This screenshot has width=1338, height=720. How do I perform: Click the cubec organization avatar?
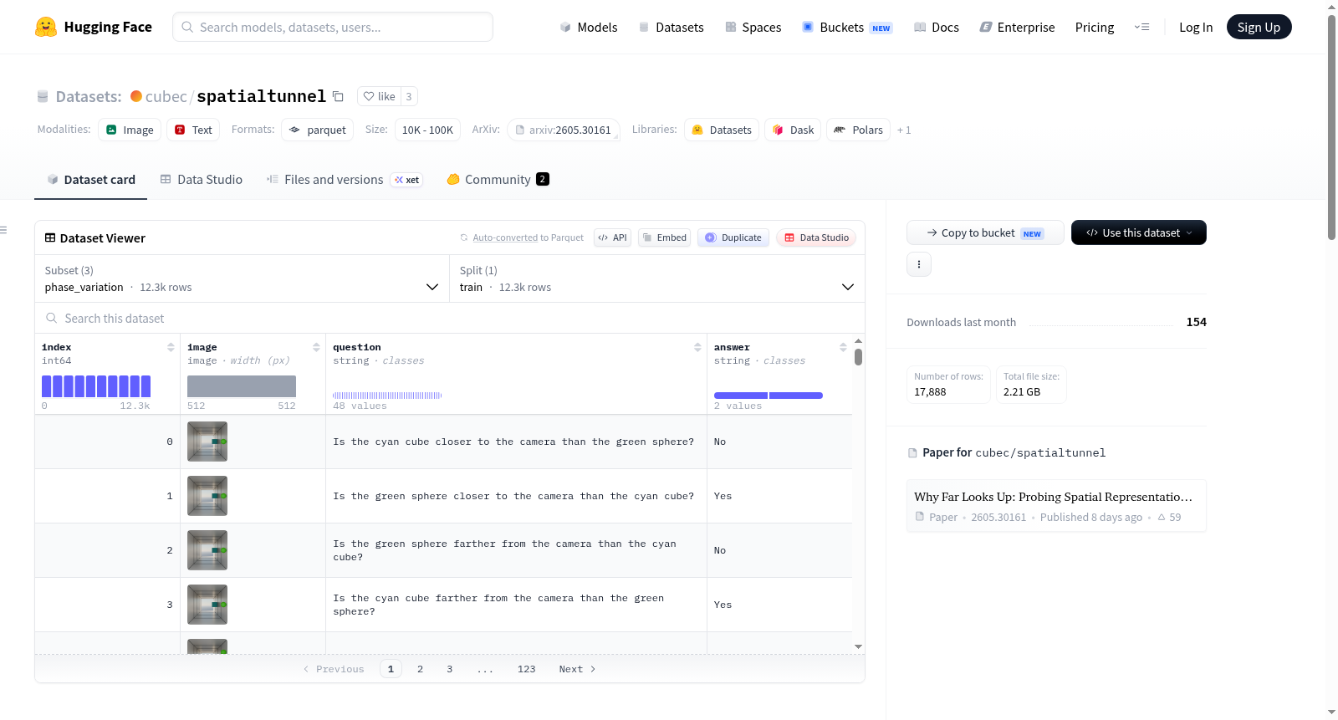click(x=136, y=96)
